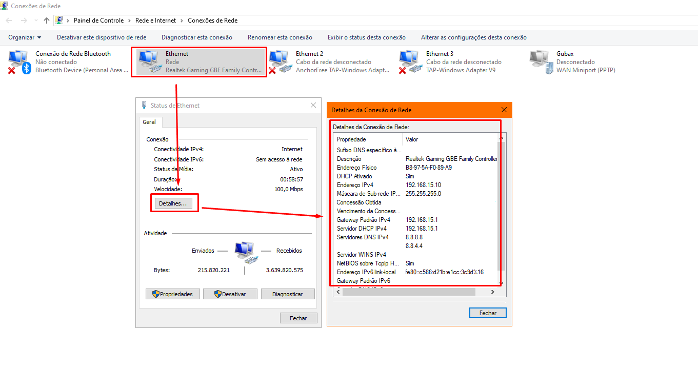Expand the recent locations dropdown arrow

click(x=35, y=20)
